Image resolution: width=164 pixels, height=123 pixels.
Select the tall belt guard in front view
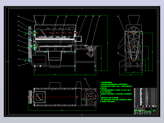30,44
